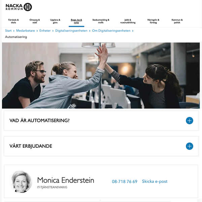The height and width of the screenshot is (202, 202).
Task: Select Näringsliv & företag menu item
Action: pos(153,21)
